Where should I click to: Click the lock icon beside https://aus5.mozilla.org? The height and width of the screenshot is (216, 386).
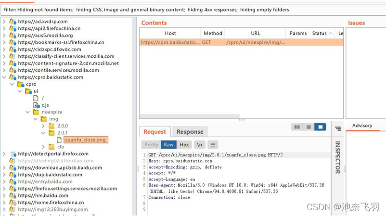(x=13, y=36)
